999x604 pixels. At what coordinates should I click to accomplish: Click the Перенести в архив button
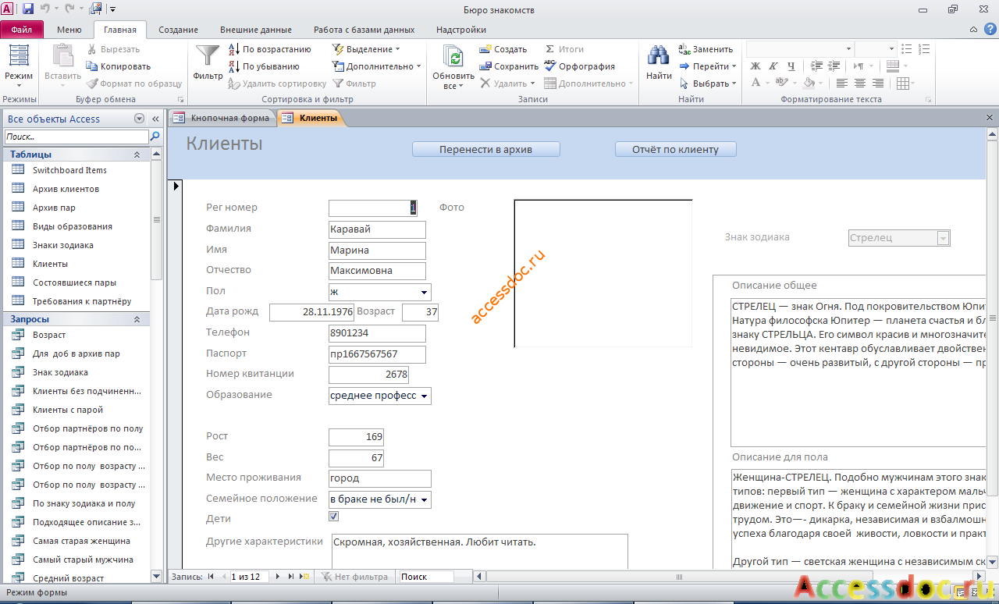(x=486, y=149)
